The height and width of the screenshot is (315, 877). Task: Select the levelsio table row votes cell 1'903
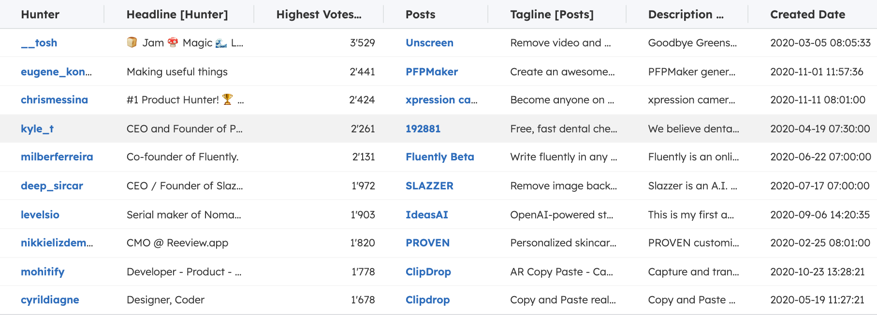pos(363,215)
